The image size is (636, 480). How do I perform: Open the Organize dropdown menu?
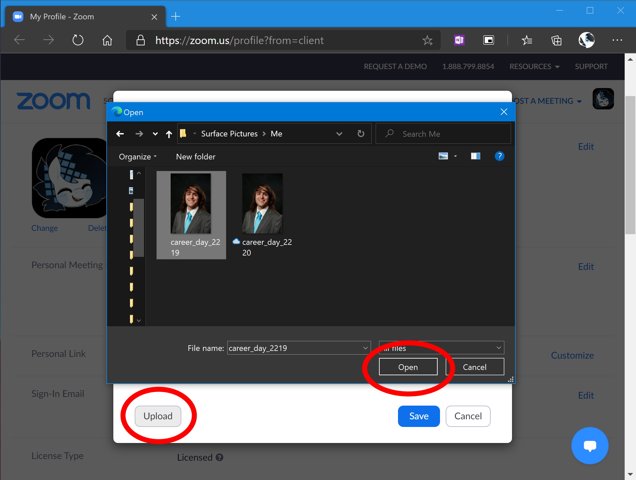click(137, 156)
